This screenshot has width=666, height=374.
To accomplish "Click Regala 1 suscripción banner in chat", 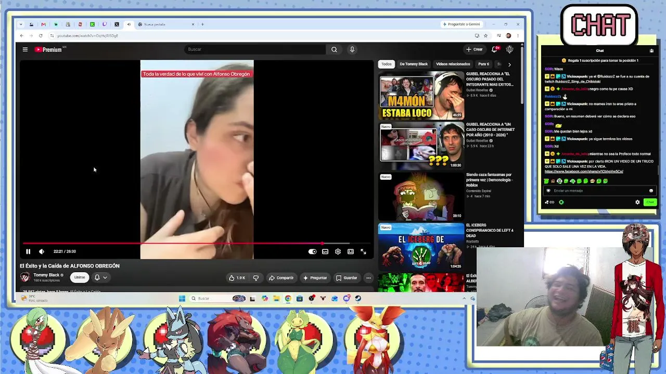I will [599, 61].
